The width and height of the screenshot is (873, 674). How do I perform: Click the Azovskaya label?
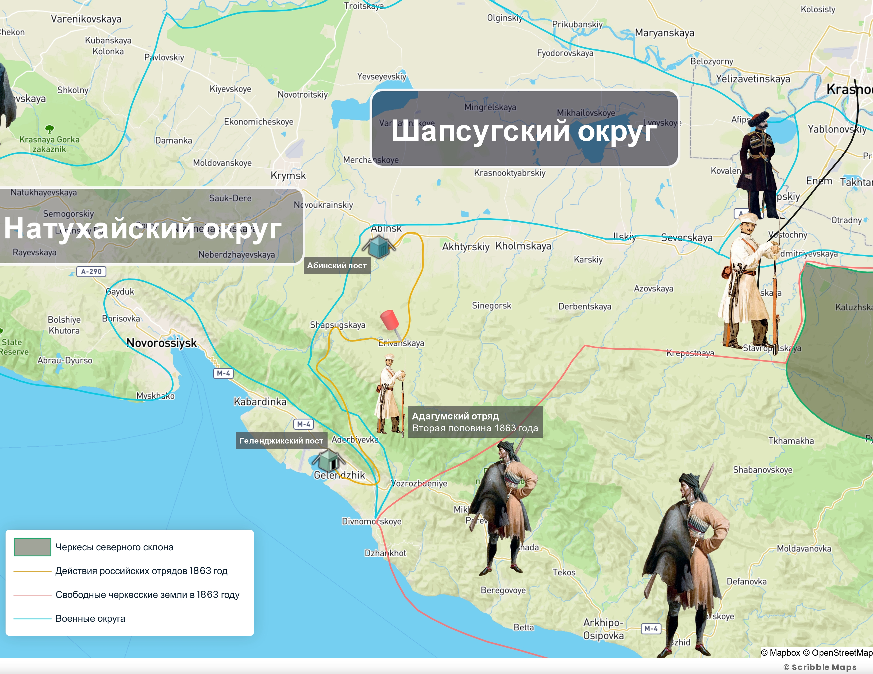pyautogui.click(x=653, y=289)
